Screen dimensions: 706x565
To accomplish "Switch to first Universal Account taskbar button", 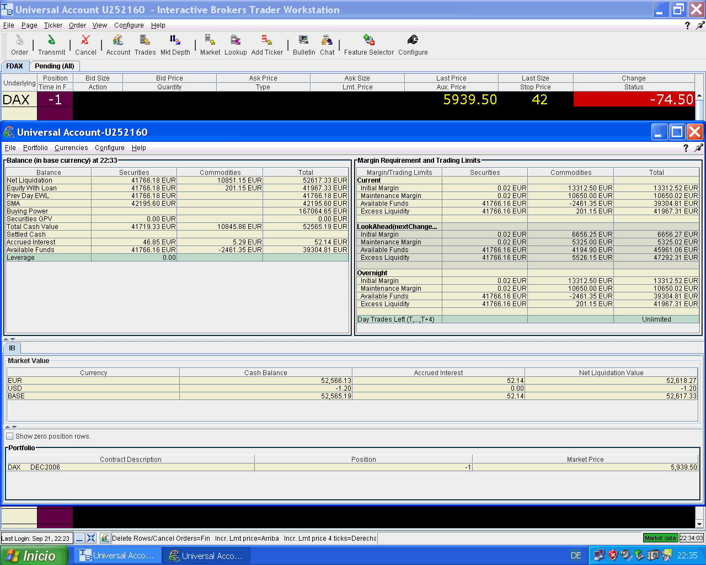I will coord(117,556).
